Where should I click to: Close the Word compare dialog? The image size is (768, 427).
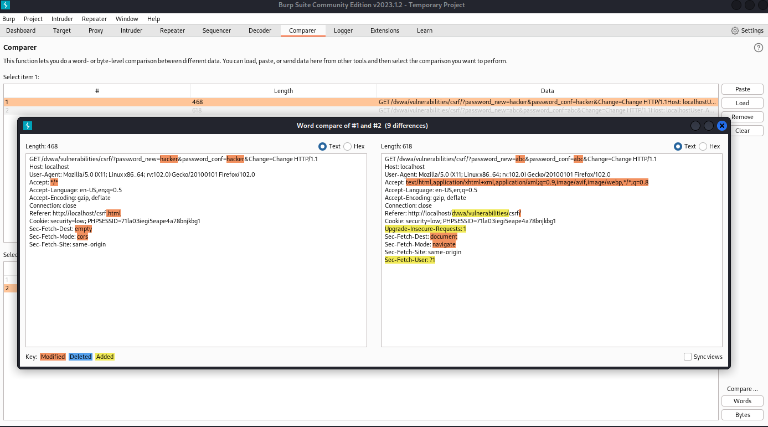pos(721,126)
